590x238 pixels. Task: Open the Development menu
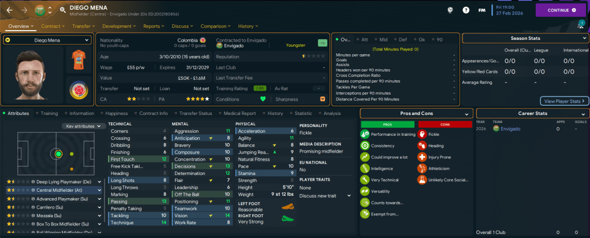point(120,26)
